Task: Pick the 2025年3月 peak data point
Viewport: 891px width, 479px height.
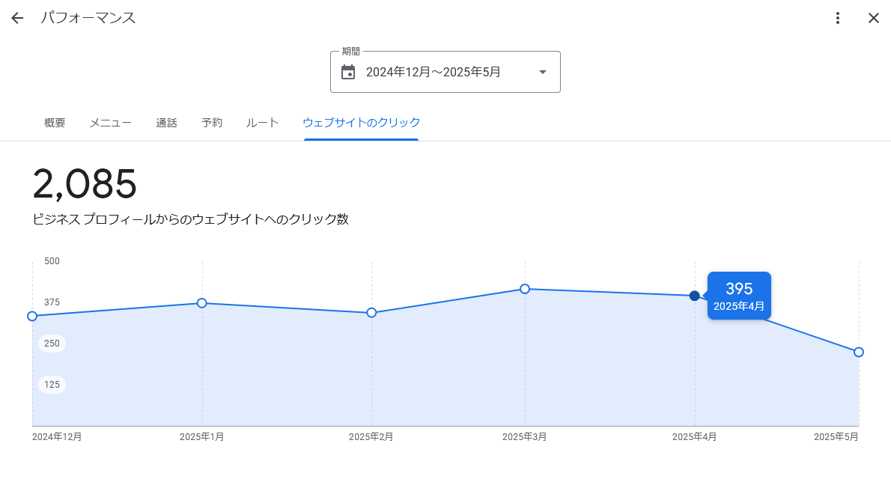Action: [x=525, y=289]
